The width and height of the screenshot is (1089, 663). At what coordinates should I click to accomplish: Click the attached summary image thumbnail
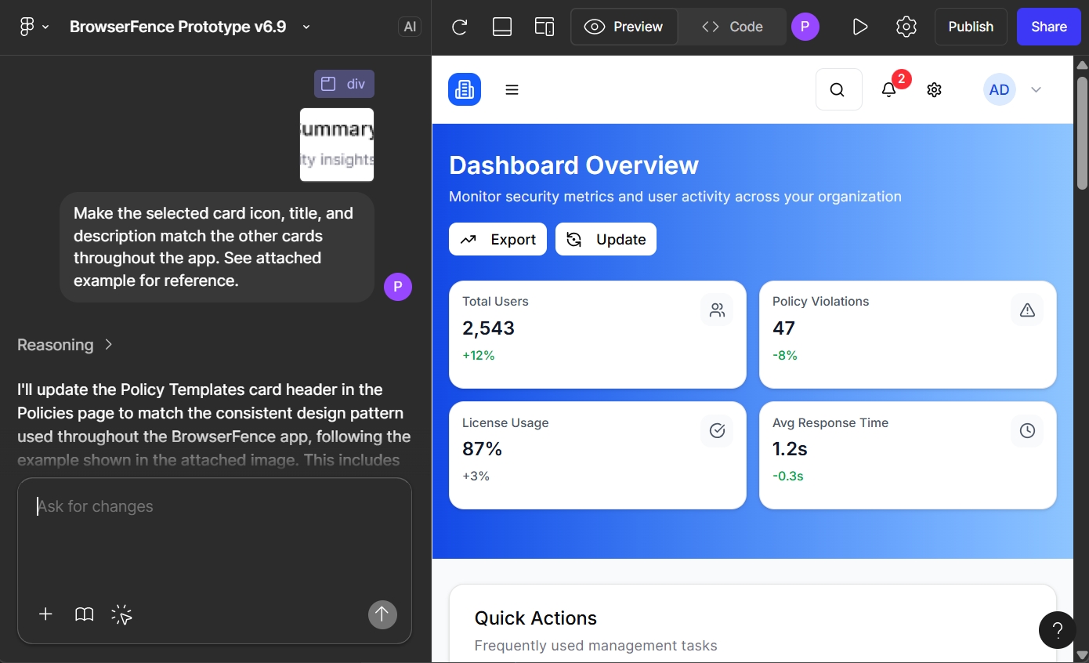tap(337, 145)
